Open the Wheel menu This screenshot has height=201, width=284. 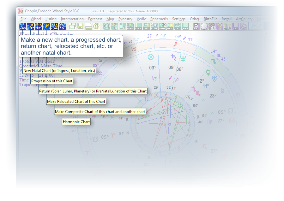(x=36, y=19)
